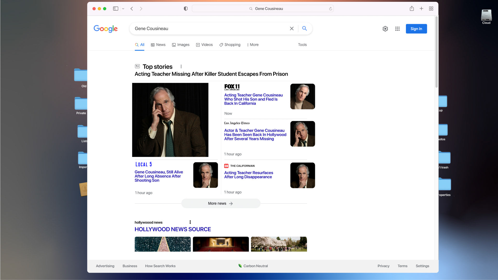Viewport: 498px width, 280px height.
Task: Click the privacy shield icon in toolbar
Action: click(x=186, y=9)
